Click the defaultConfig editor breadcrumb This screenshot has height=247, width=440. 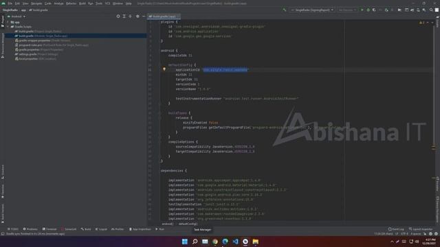(x=188, y=224)
